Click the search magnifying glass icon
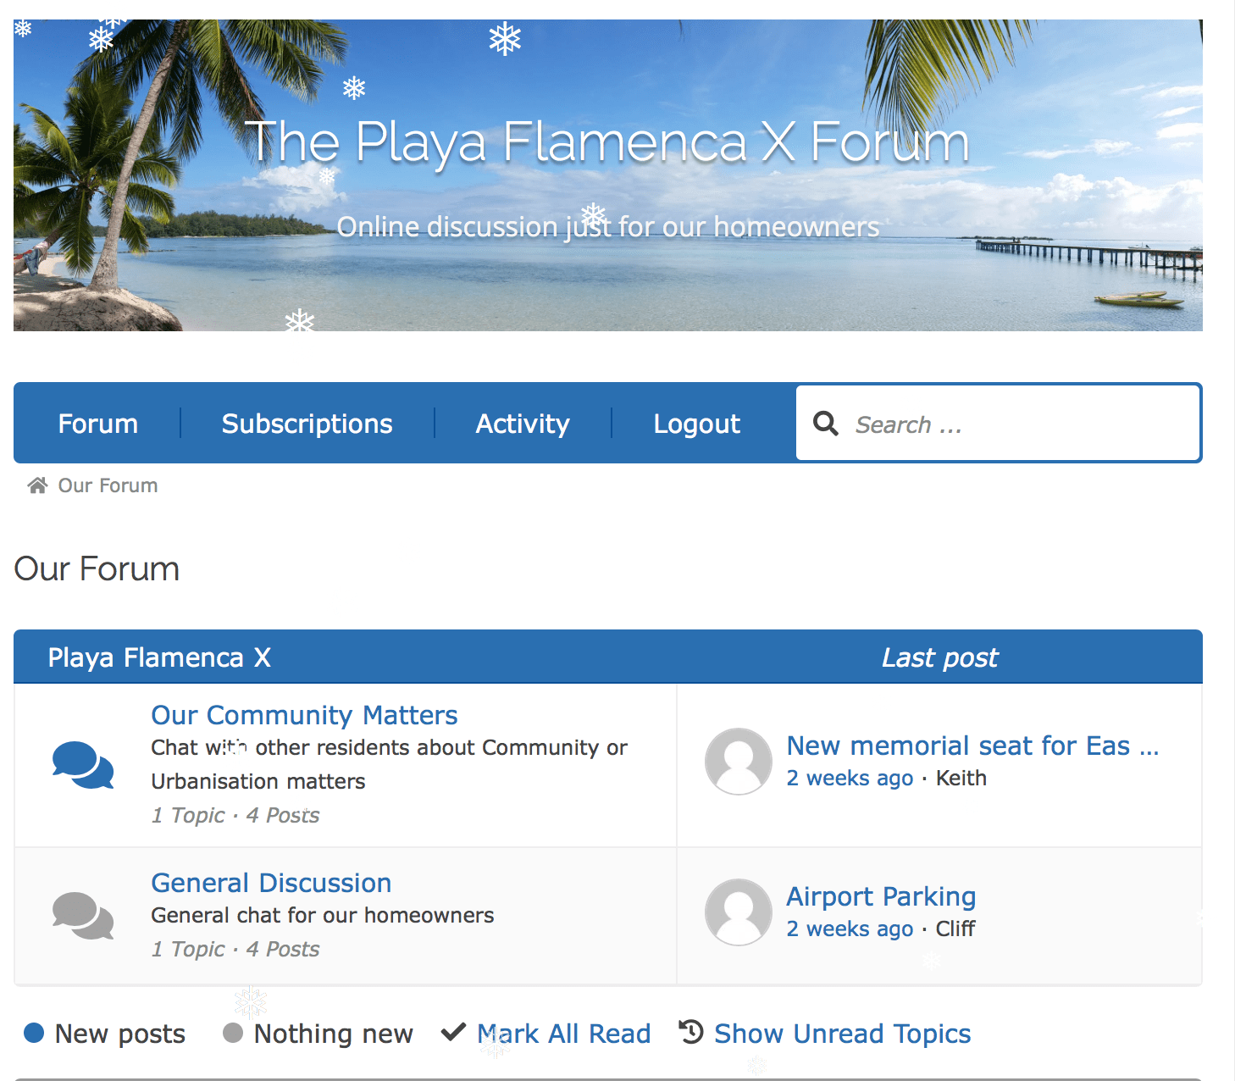The width and height of the screenshot is (1235, 1081). pyautogui.click(x=825, y=424)
